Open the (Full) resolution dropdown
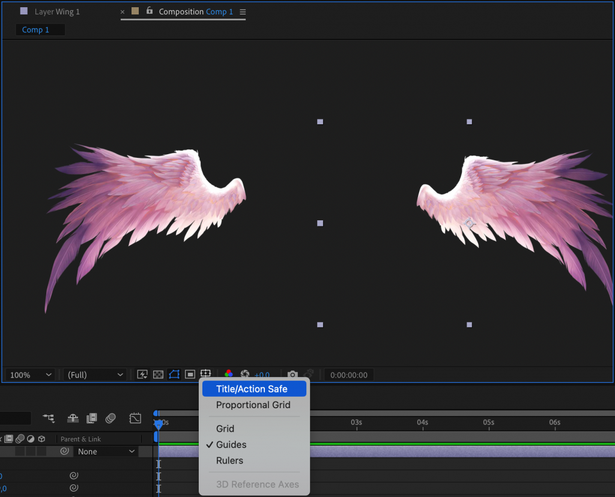 pyautogui.click(x=94, y=375)
